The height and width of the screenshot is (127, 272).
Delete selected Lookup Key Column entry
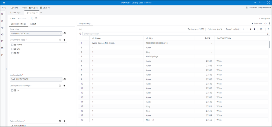(x=60, y=86)
